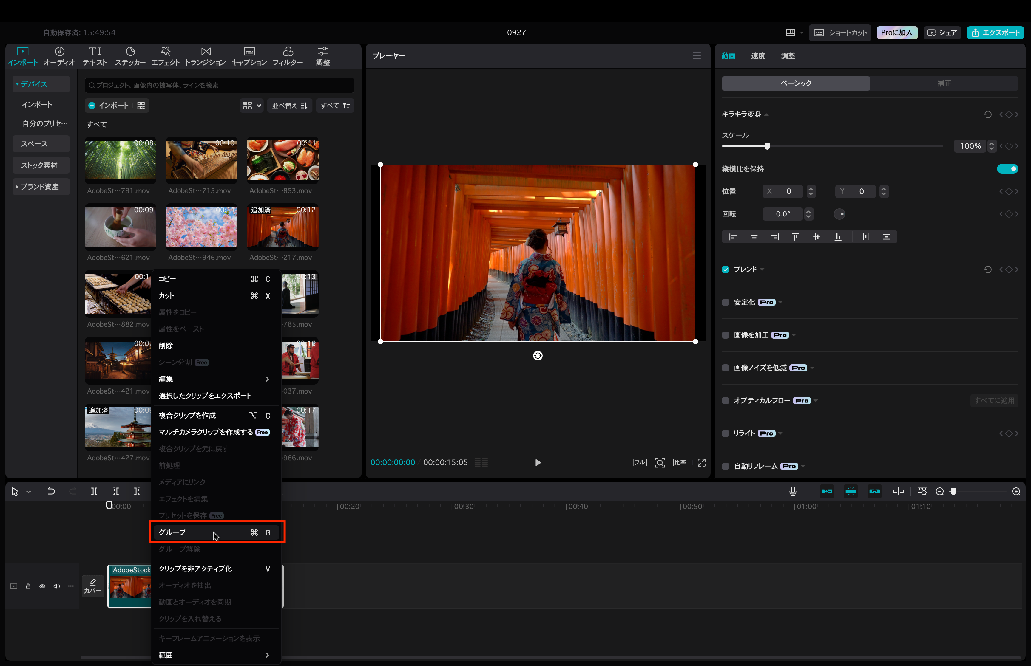This screenshot has height=666, width=1031.
Task: Open the 調整 adjustment panel in media toolbar
Action: coord(323,56)
